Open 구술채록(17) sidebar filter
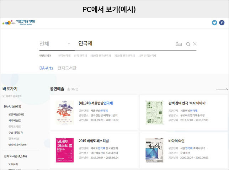The image size is (229, 170). coord(16,133)
